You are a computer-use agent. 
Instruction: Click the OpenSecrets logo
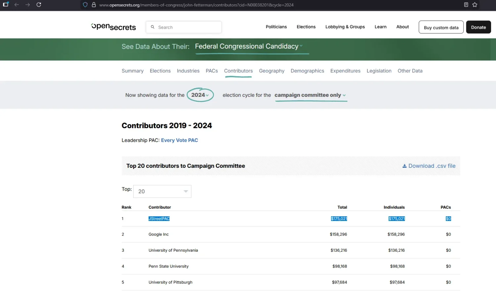click(113, 27)
